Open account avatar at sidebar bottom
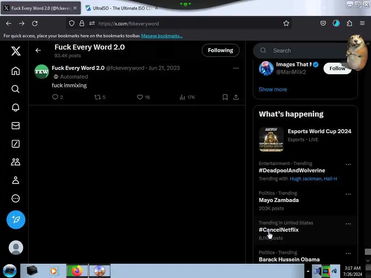The width and height of the screenshot is (371, 278). 16,248
